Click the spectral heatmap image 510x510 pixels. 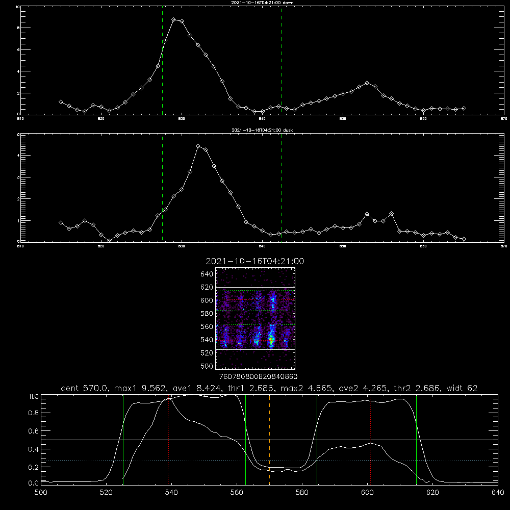[x=256, y=318]
